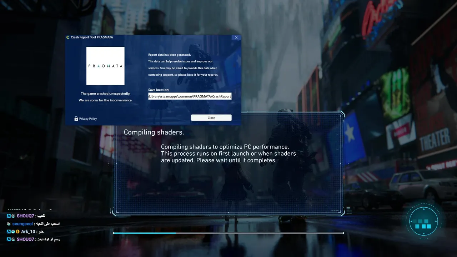Click moderator badge on SHOUQ7 'تلعب' row
The height and width of the screenshot is (257, 457).
point(9,216)
